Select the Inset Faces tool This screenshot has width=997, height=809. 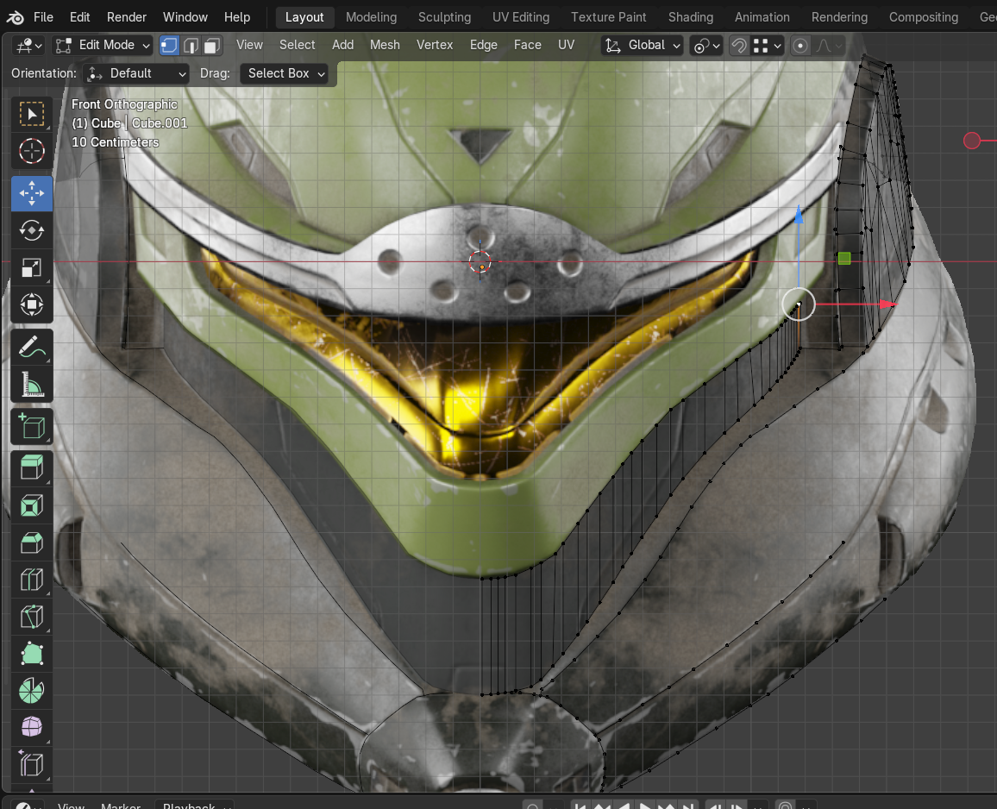point(32,505)
